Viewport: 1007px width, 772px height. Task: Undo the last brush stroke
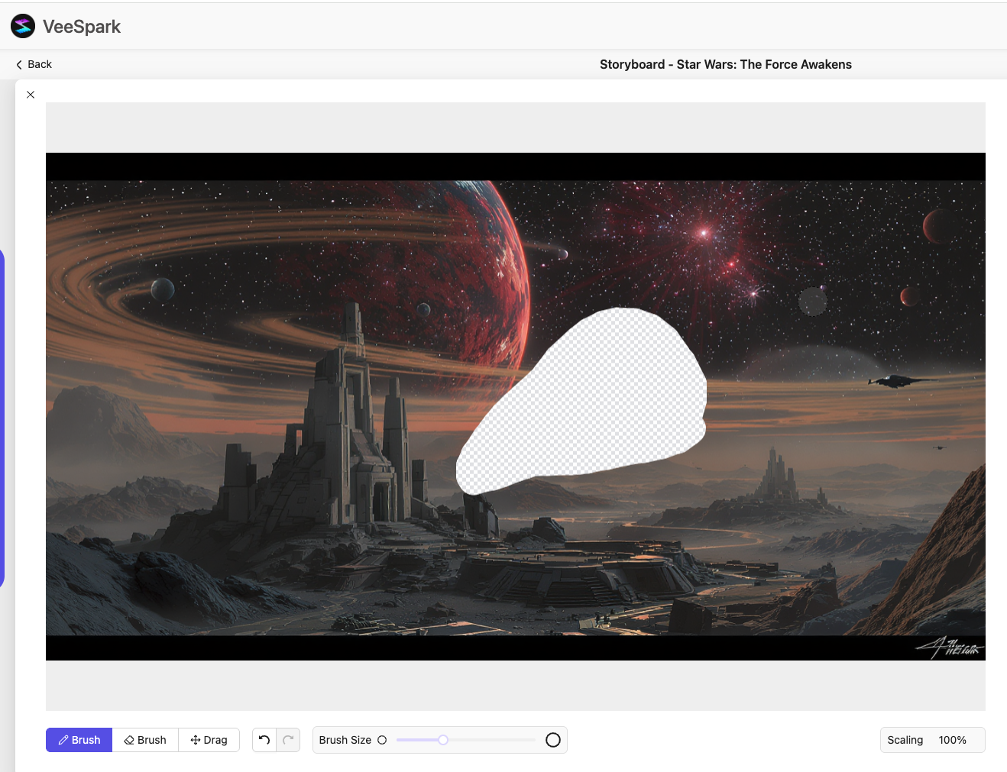(x=264, y=740)
